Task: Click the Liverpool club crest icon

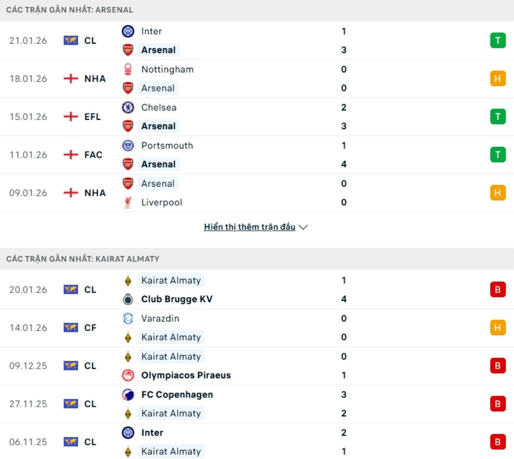Action: 128,203
